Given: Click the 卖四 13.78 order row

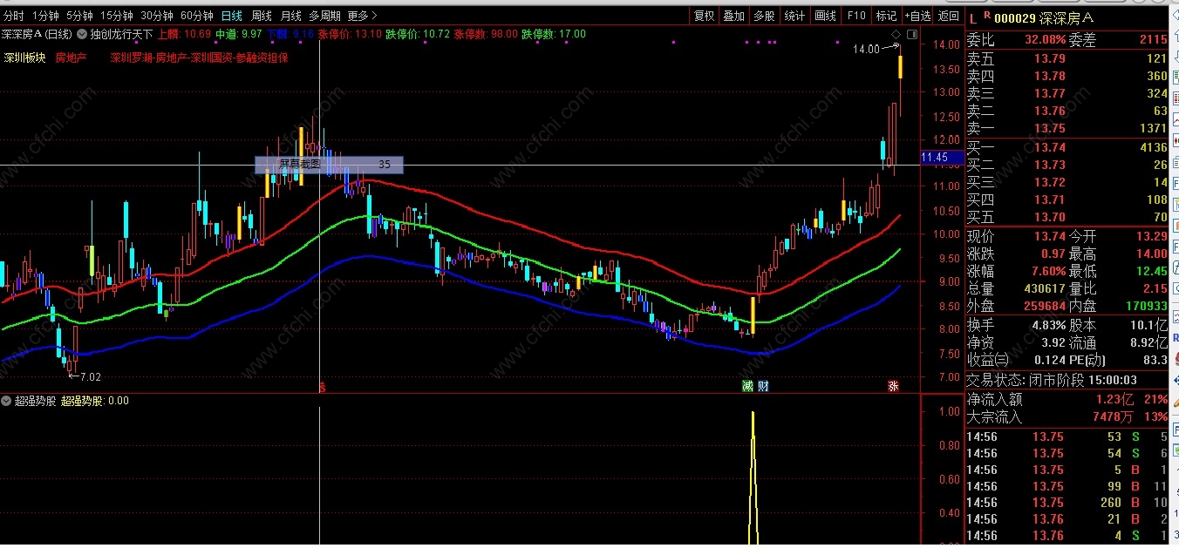Looking at the screenshot, I should [x=1067, y=76].
